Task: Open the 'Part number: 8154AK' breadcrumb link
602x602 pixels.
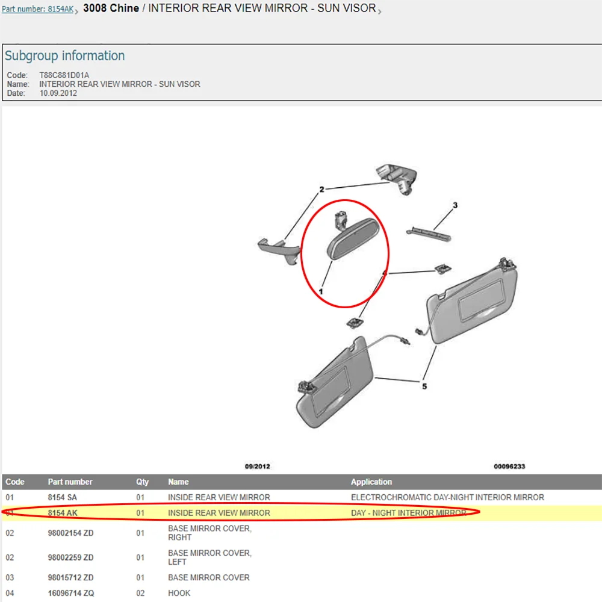Action: click(37, 9)
